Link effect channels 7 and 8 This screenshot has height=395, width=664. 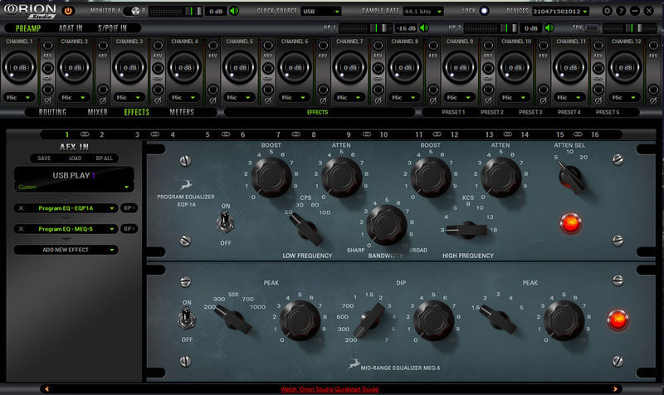tap(296, 134)
